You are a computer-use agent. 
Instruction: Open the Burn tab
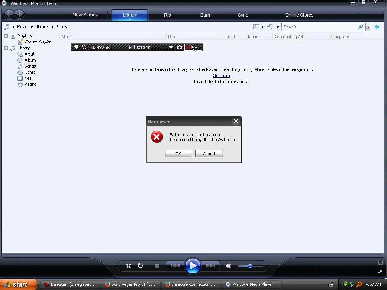pyautogui.click(x=205, y=15)
